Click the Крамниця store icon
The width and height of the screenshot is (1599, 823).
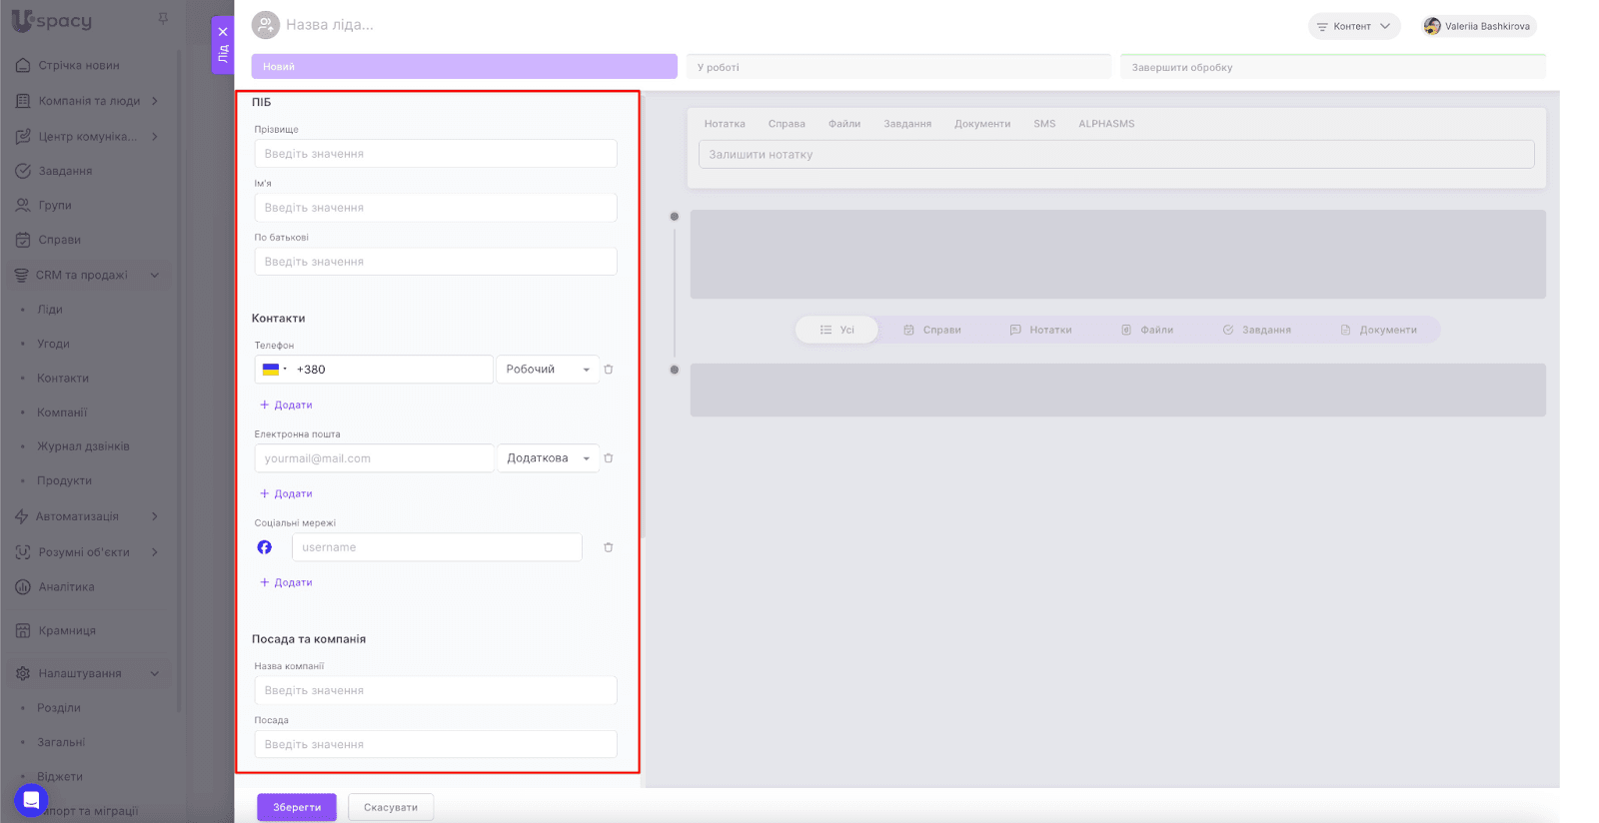click(23, 630)
